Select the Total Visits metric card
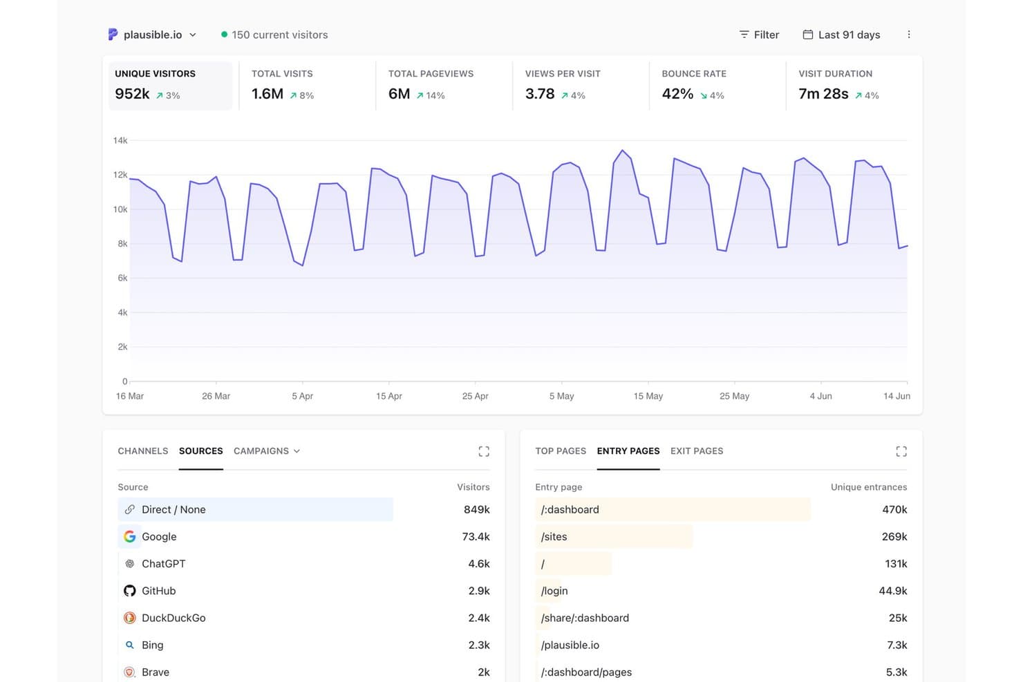This screenshot has width=1023, height=682. coord(307,86)
